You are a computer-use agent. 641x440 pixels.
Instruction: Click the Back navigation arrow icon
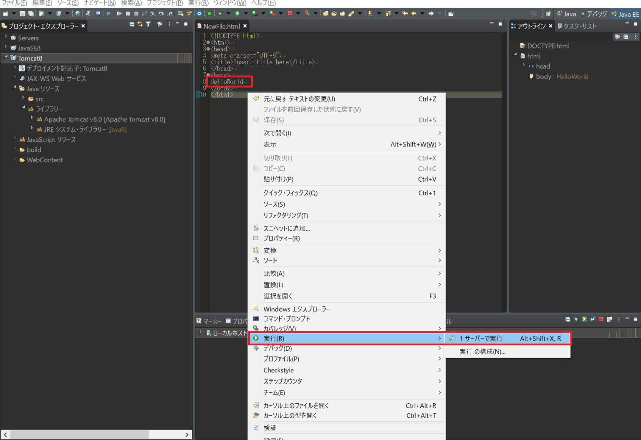[413, 13]
